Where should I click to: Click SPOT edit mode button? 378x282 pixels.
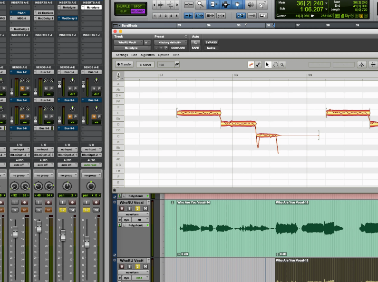click(138, 6)
